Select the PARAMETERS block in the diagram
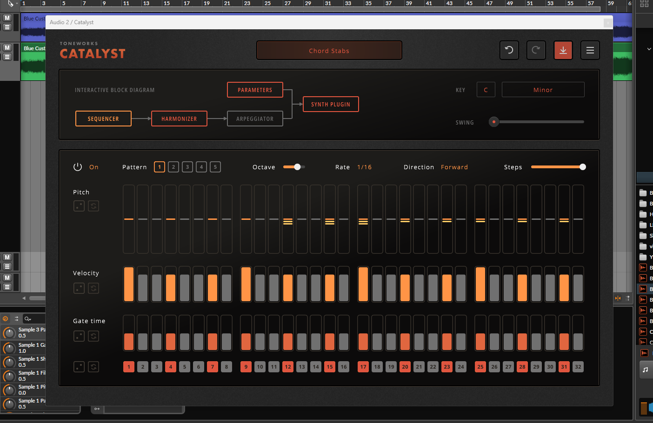 pos(255,90)
